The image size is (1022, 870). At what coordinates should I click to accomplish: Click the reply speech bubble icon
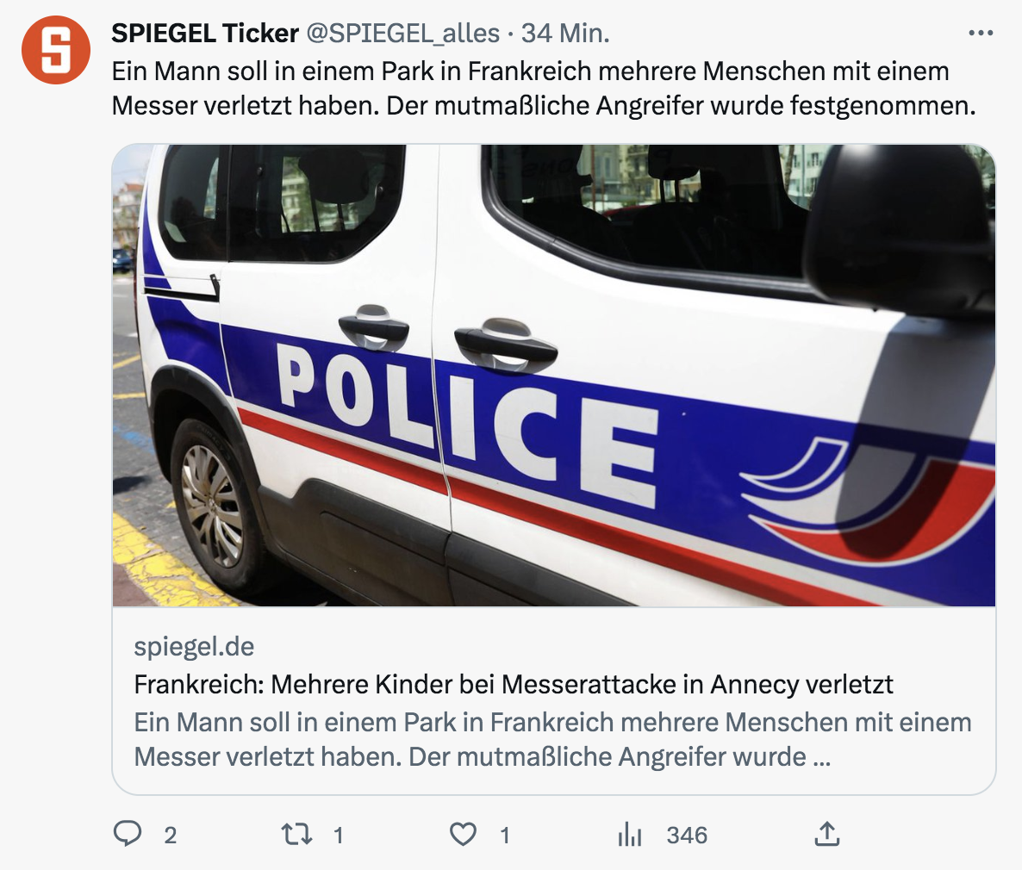128,834
